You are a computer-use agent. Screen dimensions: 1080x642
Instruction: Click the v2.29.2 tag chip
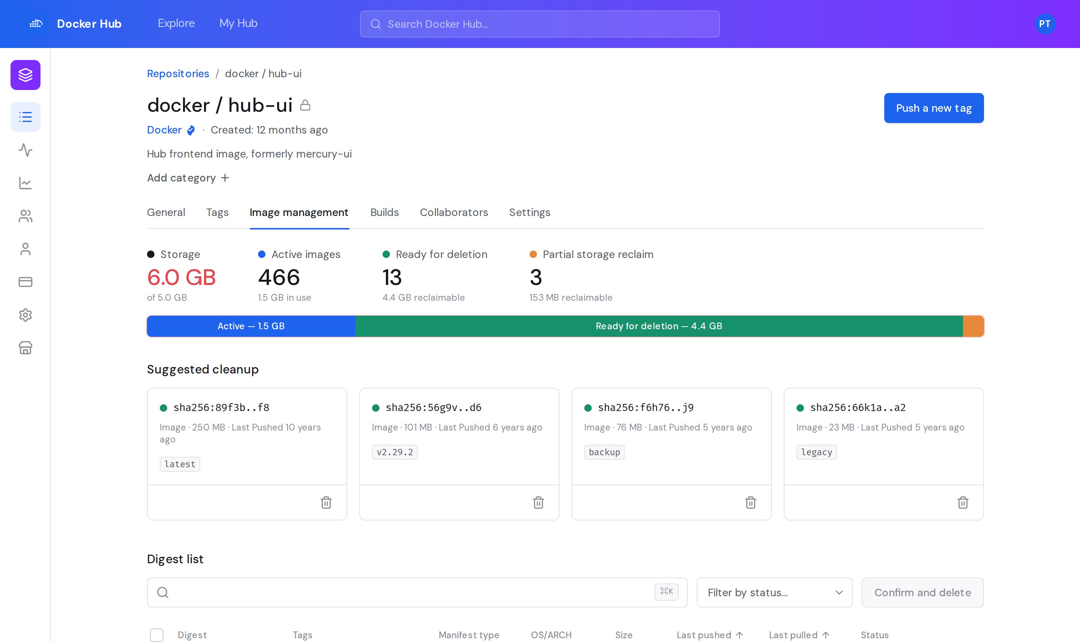pos(394,451)
